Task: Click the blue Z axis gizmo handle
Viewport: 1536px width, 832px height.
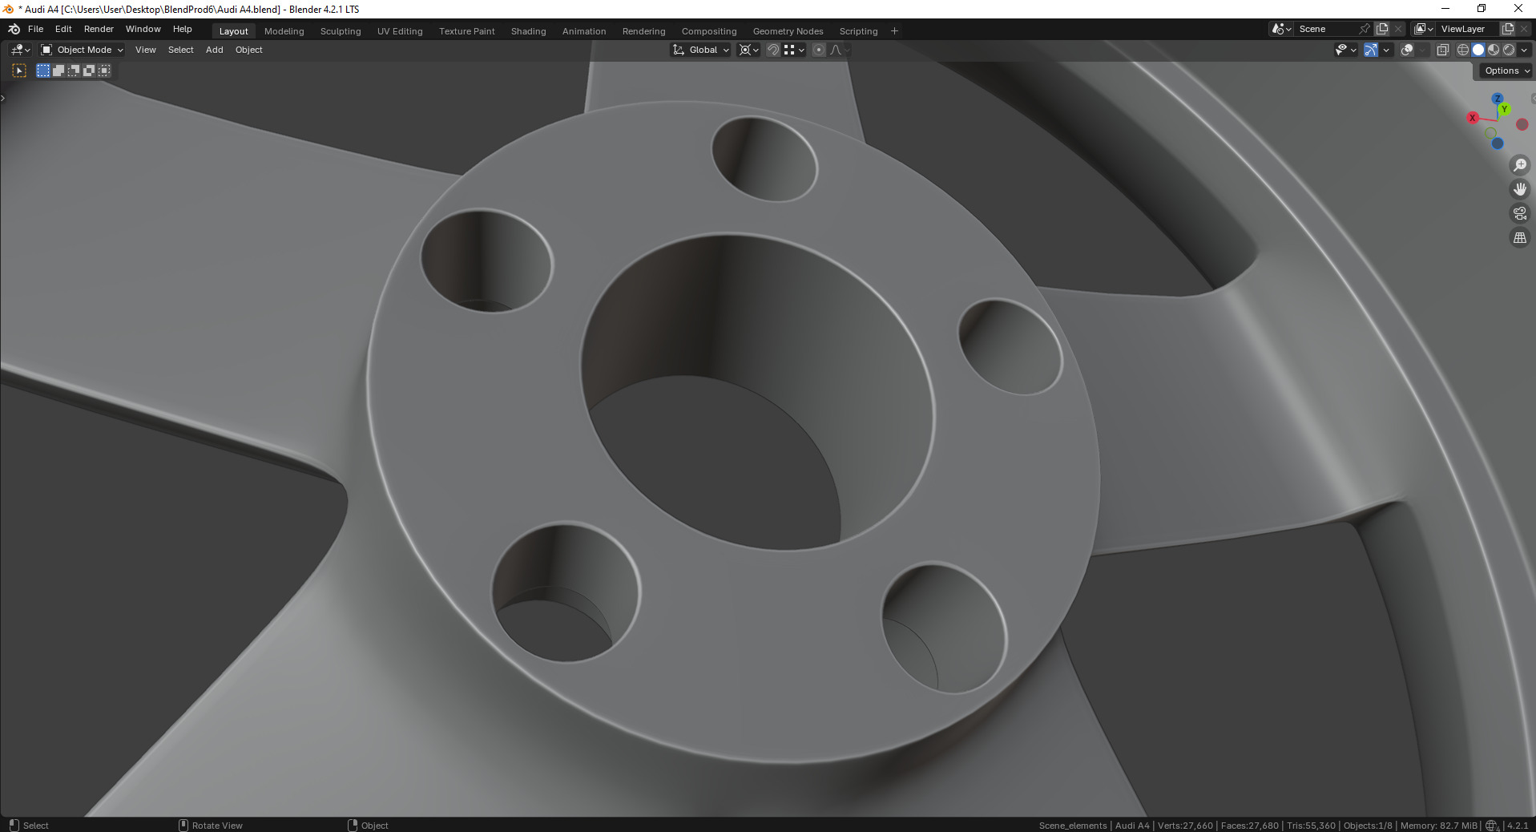Action: pyautogui.click(x=1497, y=99)
